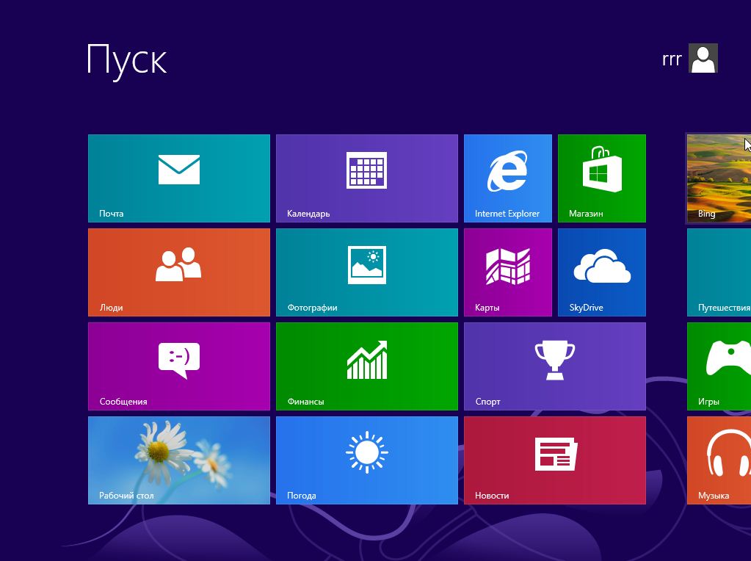Viewport: 751px width, 561px height.
Task: Launch the Календарь calendar tile
Action: pos(367,178)
